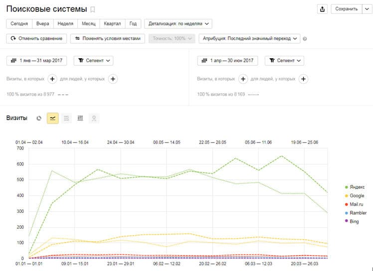Open the Сегмент dropdown for second period
This screenshot has width=373, height=271.
284,61
